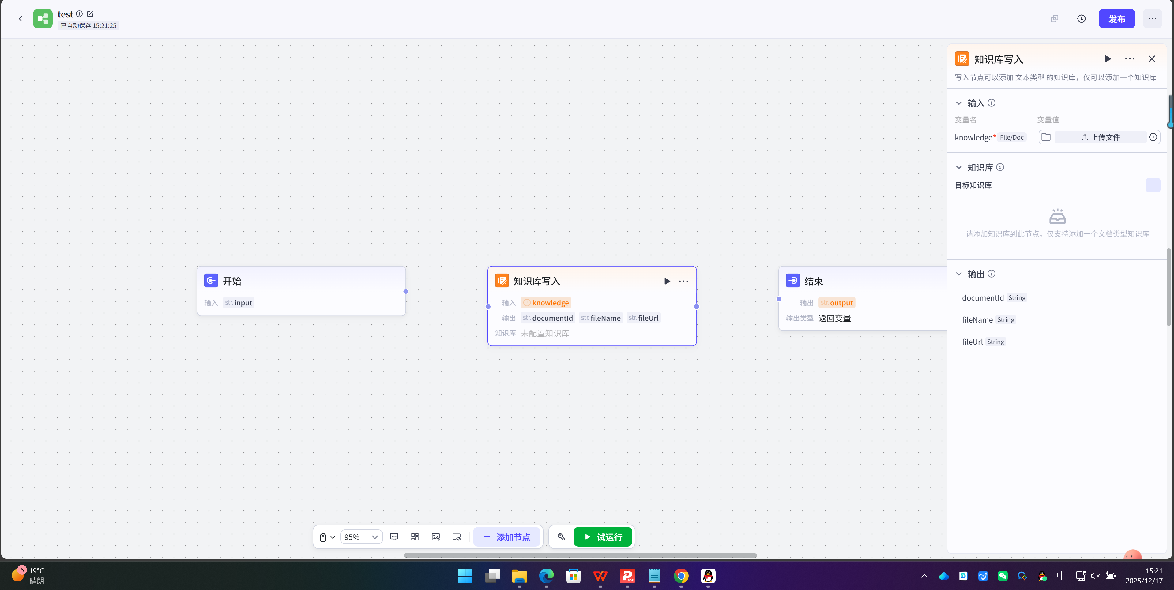The width and height of the screenshot is (1174, 590).
Task: Click 添加节点 to add a node
Action: tap(506, 537)
